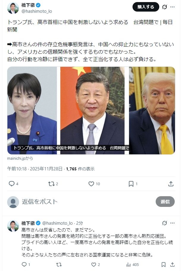This screenshot has width=186, height=271.
Task: Open more options on the reply post
Action: click(172, 223)
